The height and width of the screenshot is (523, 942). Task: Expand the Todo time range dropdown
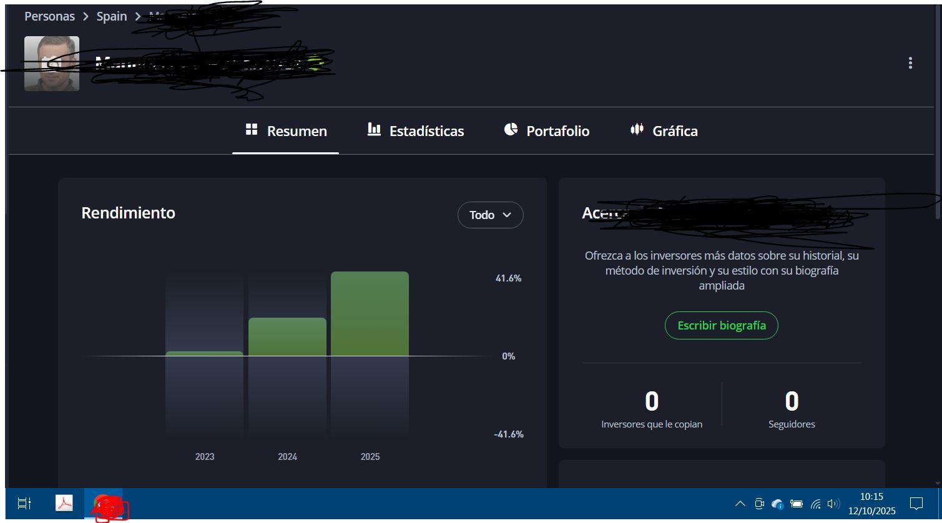tap(490, 215)
